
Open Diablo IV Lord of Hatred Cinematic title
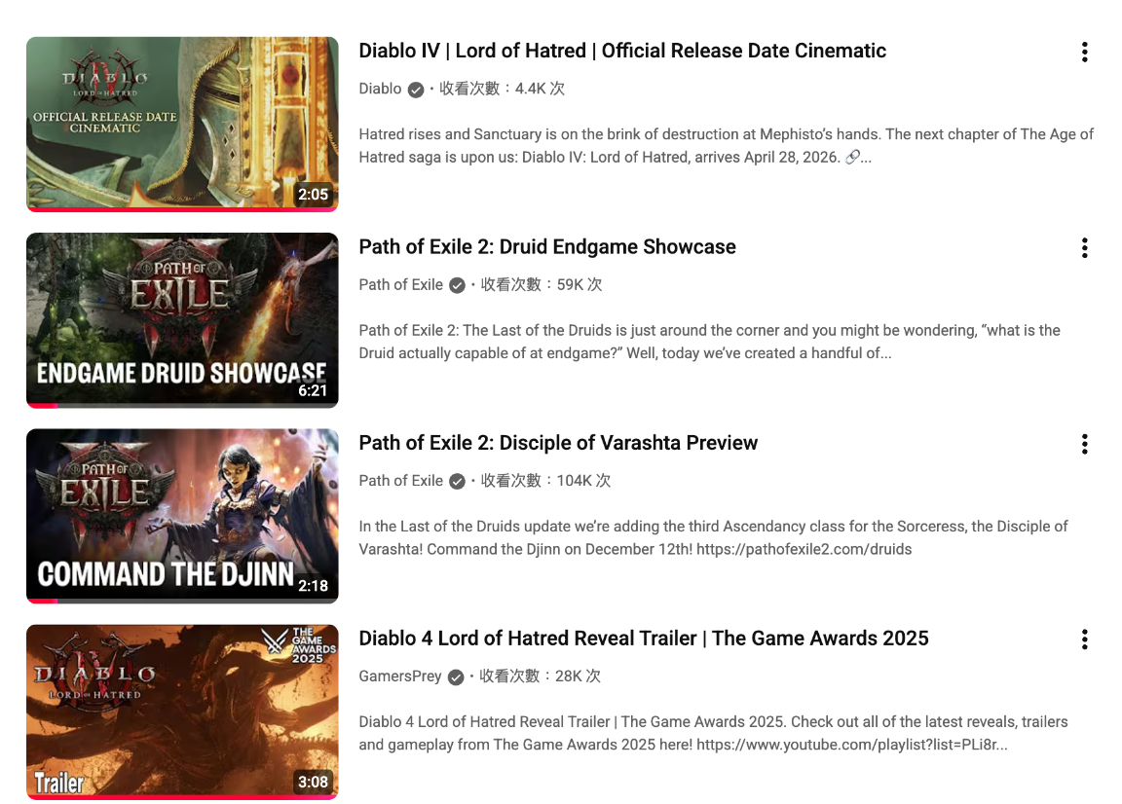(x=621, y=51)
